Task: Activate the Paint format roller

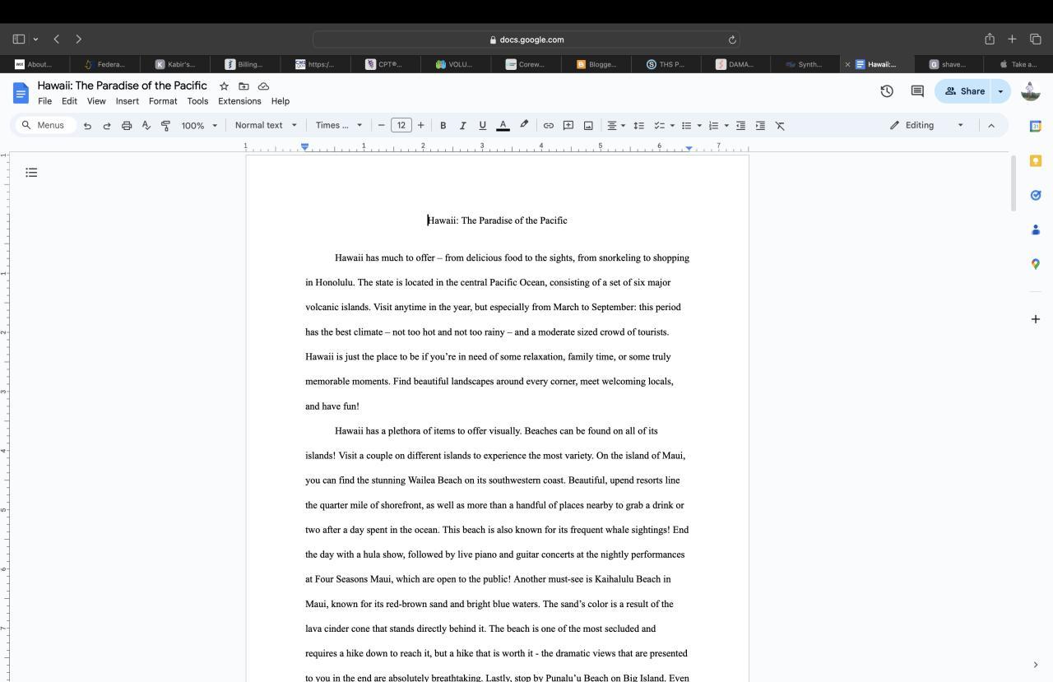Action: point(165,125)
